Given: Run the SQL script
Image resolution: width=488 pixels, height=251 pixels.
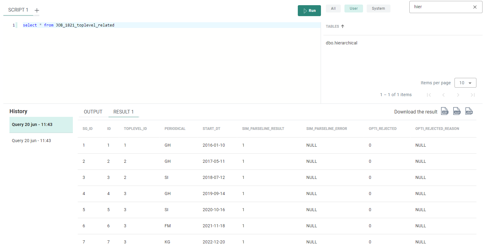Looking at the screenshot, I should pyautogui.click(x=309, y=11).
